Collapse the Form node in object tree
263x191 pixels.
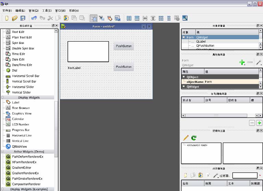click(184, 37)
